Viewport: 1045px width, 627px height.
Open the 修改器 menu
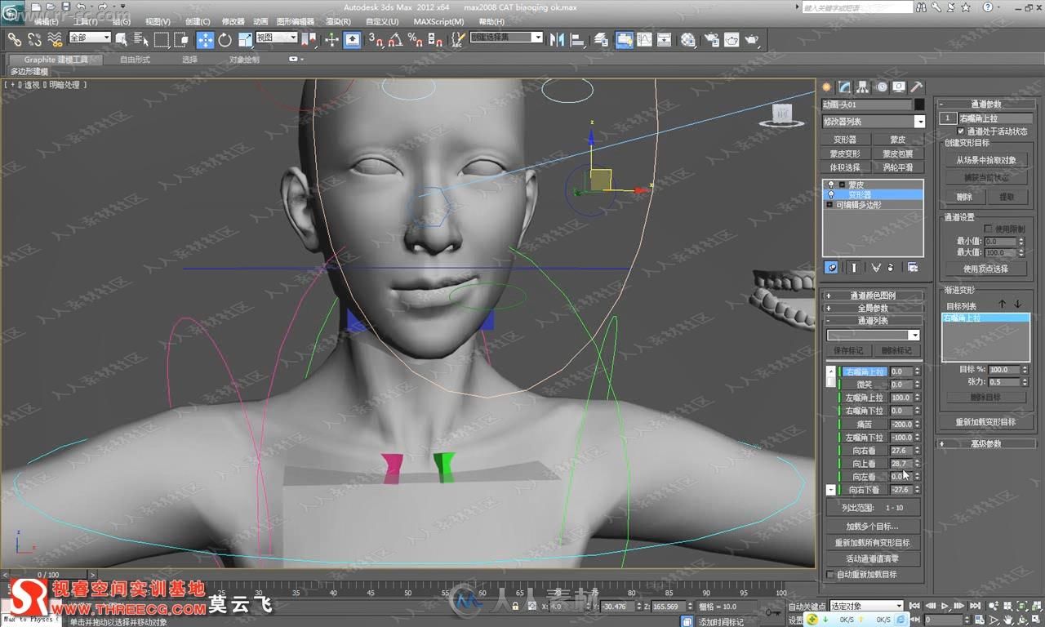pos(233,22)
